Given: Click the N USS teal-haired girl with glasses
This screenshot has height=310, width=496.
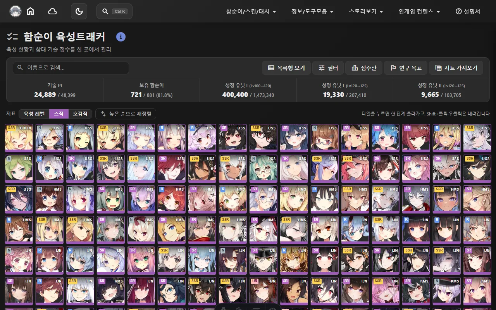Looking at the screenshot, I should (263, 169).
